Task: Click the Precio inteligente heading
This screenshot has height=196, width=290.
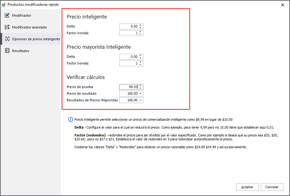Action: (x=87, y=17)
